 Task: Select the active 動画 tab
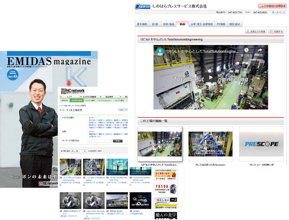(x=183, y=24)
